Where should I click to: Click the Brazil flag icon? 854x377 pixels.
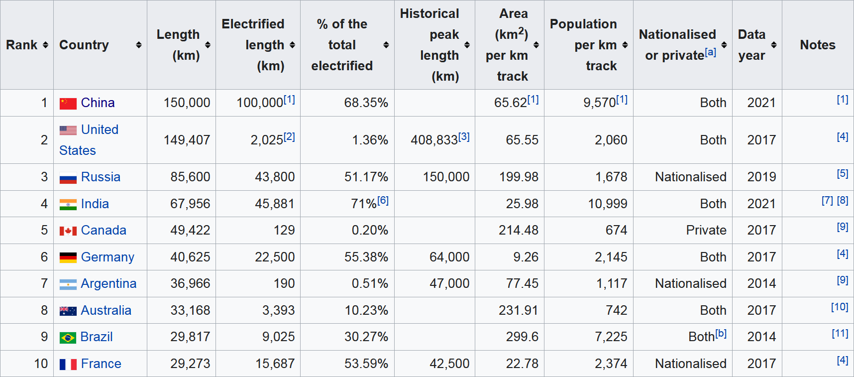pyautogui.click(x=68, y=338)
